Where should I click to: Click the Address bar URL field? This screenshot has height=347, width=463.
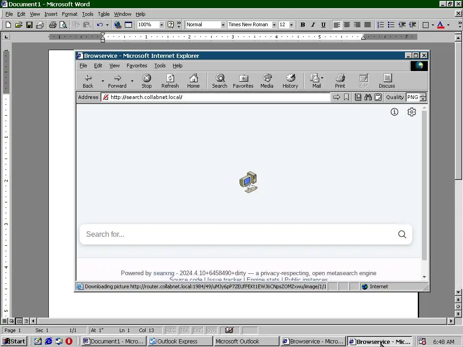(x=216, y=97)
